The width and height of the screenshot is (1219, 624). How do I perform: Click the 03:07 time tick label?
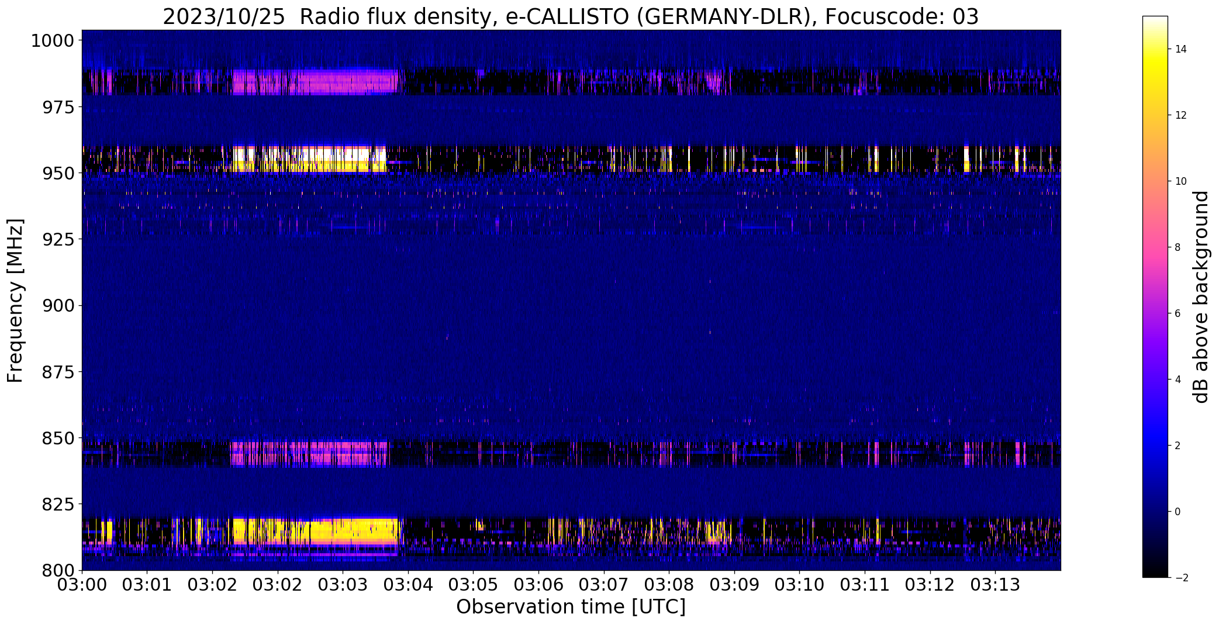pos(604,584)
